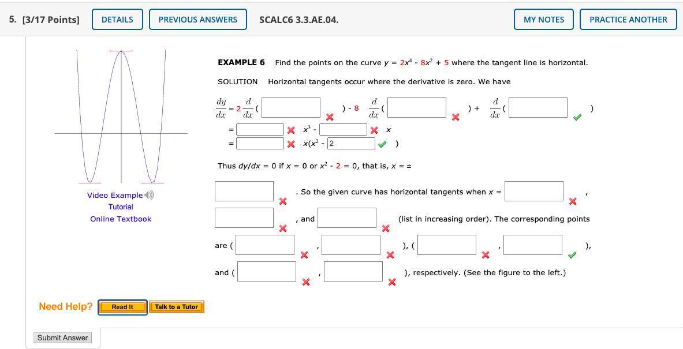View PREVIOUS ANSWERS for this question
The height and width of the screenshot is (349, 683).
click(x=197, y=19)
